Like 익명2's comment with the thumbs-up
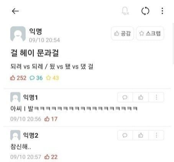The width and height of the screenshot is (174, 162). tap(141, 135)
